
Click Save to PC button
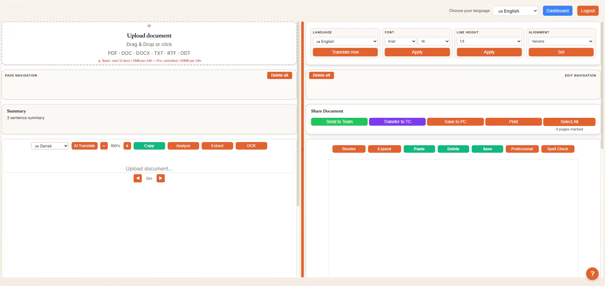click(455, 122)
